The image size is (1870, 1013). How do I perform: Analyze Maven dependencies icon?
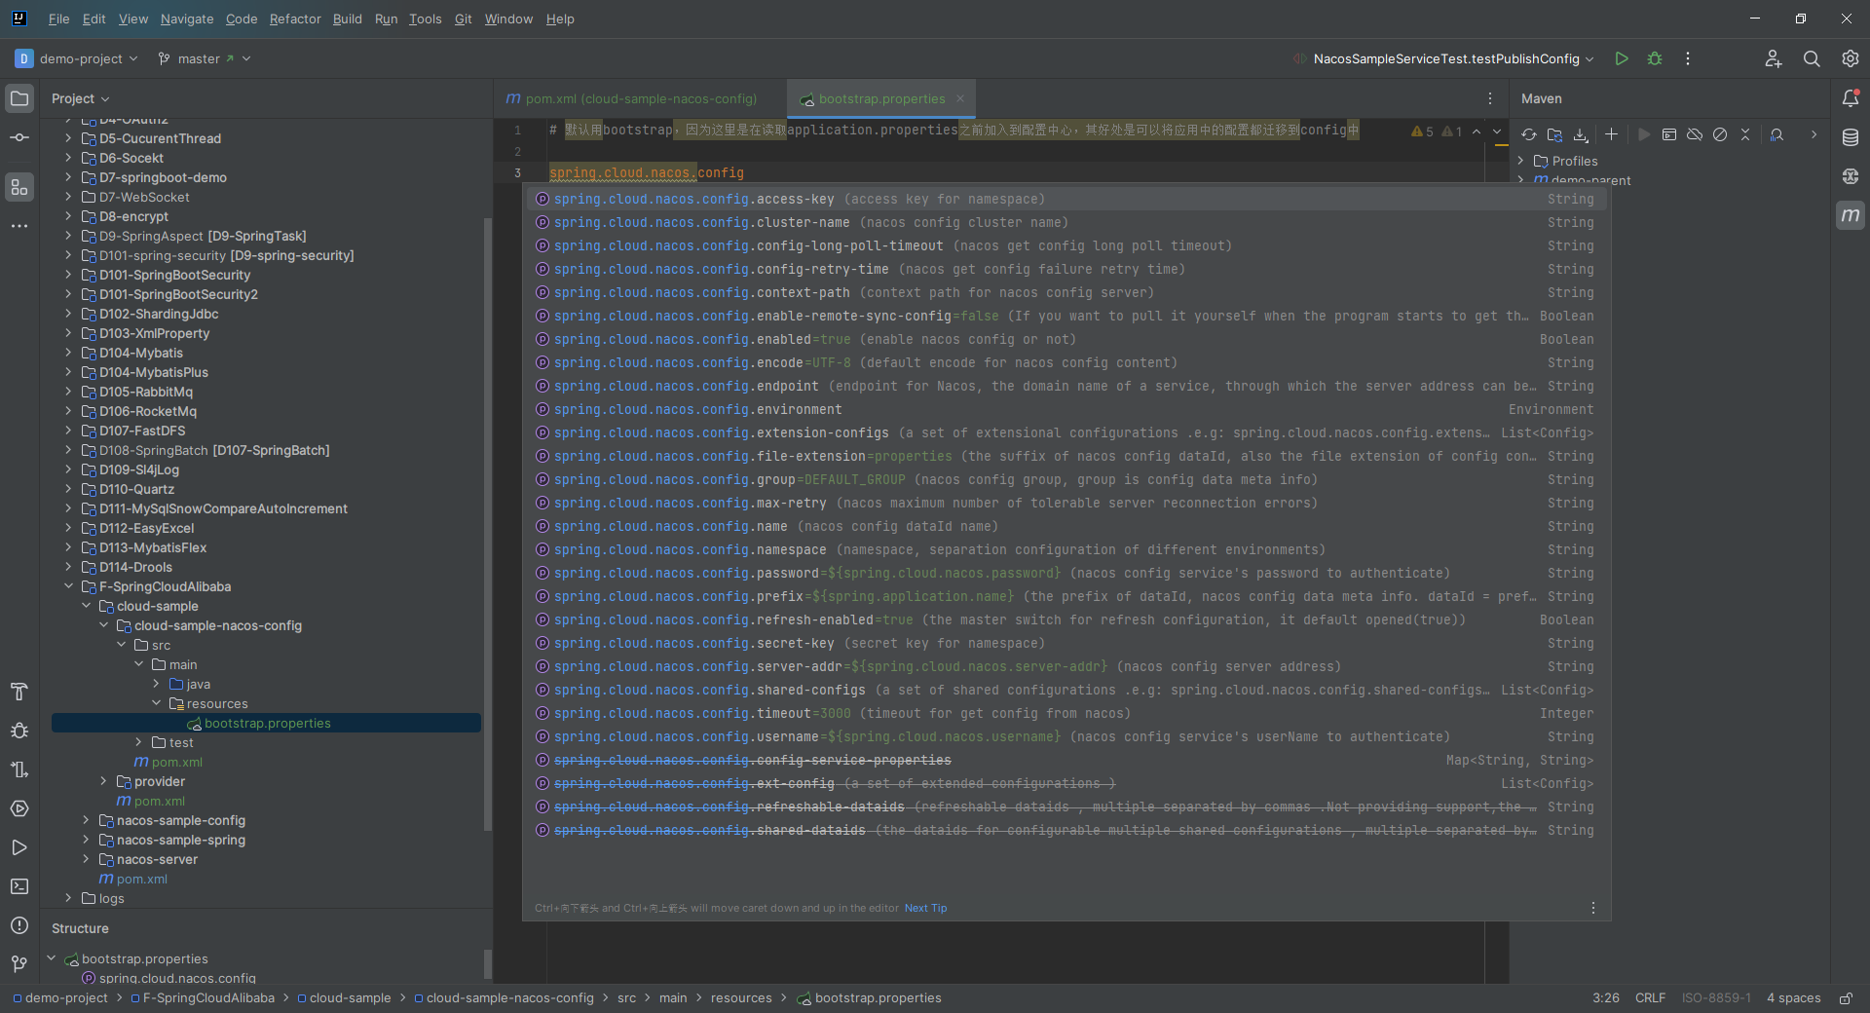1776,134
